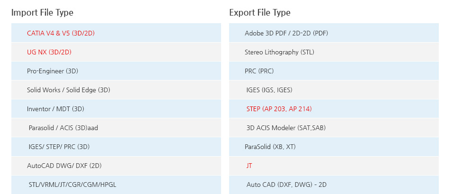Click the Export File Type heading
Viewport: 453px width, 194px height.
tap(259, 12)
